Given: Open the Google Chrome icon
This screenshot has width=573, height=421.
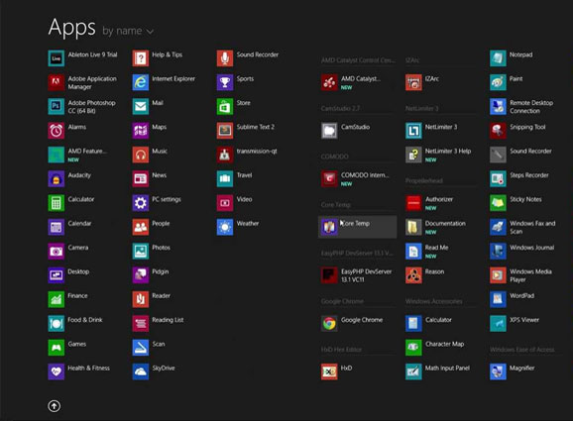Looking at the screenshot, I should (329, 324).
